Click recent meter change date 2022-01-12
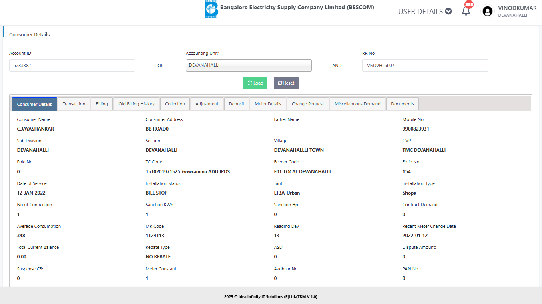Image resolution: width=542 pixels, height=304 pixels. tap(415, 236)
